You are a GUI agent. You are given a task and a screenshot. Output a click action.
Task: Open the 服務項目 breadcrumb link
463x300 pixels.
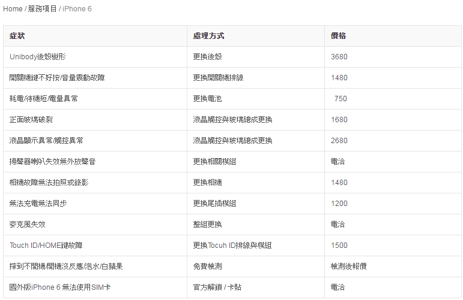point(42,9)
